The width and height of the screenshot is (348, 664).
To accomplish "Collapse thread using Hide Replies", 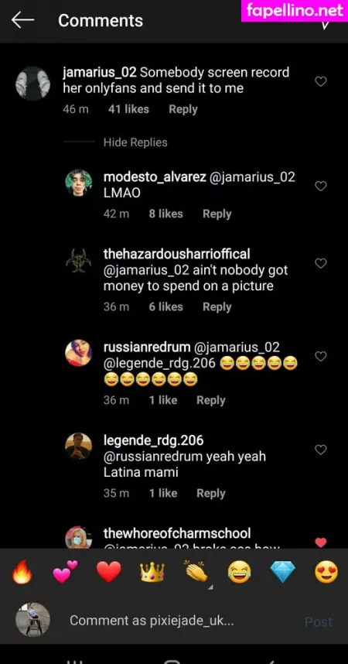I will point(135,142).
